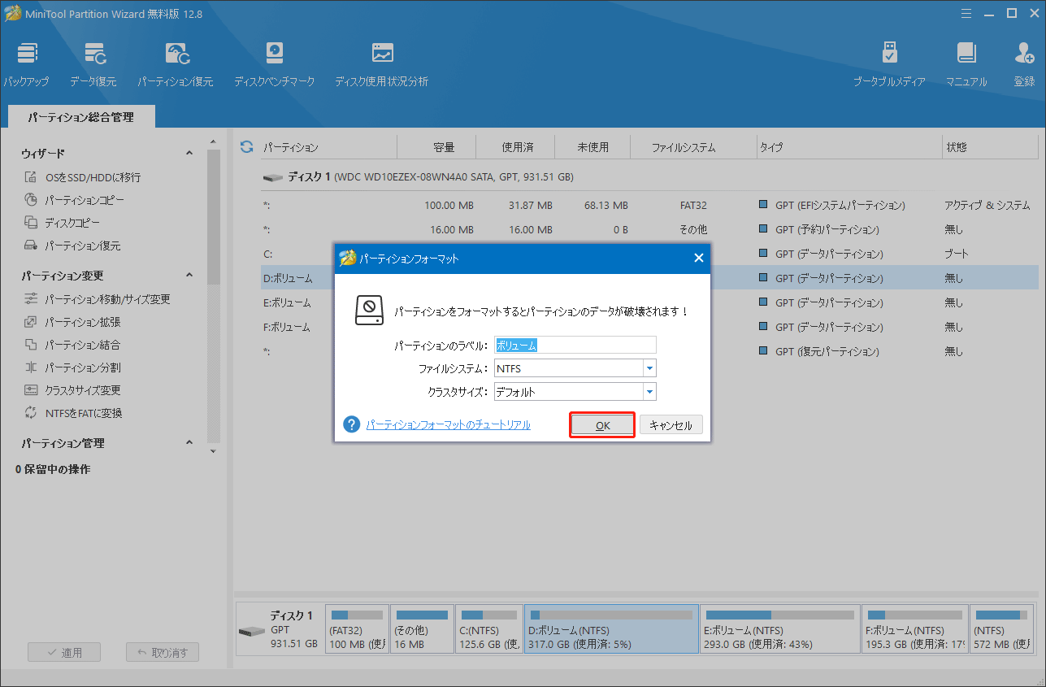Select the E:ボリューム block in disk map

780,629
